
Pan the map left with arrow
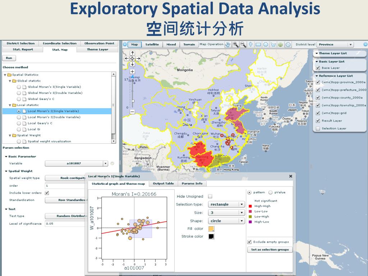click(127, 59)
